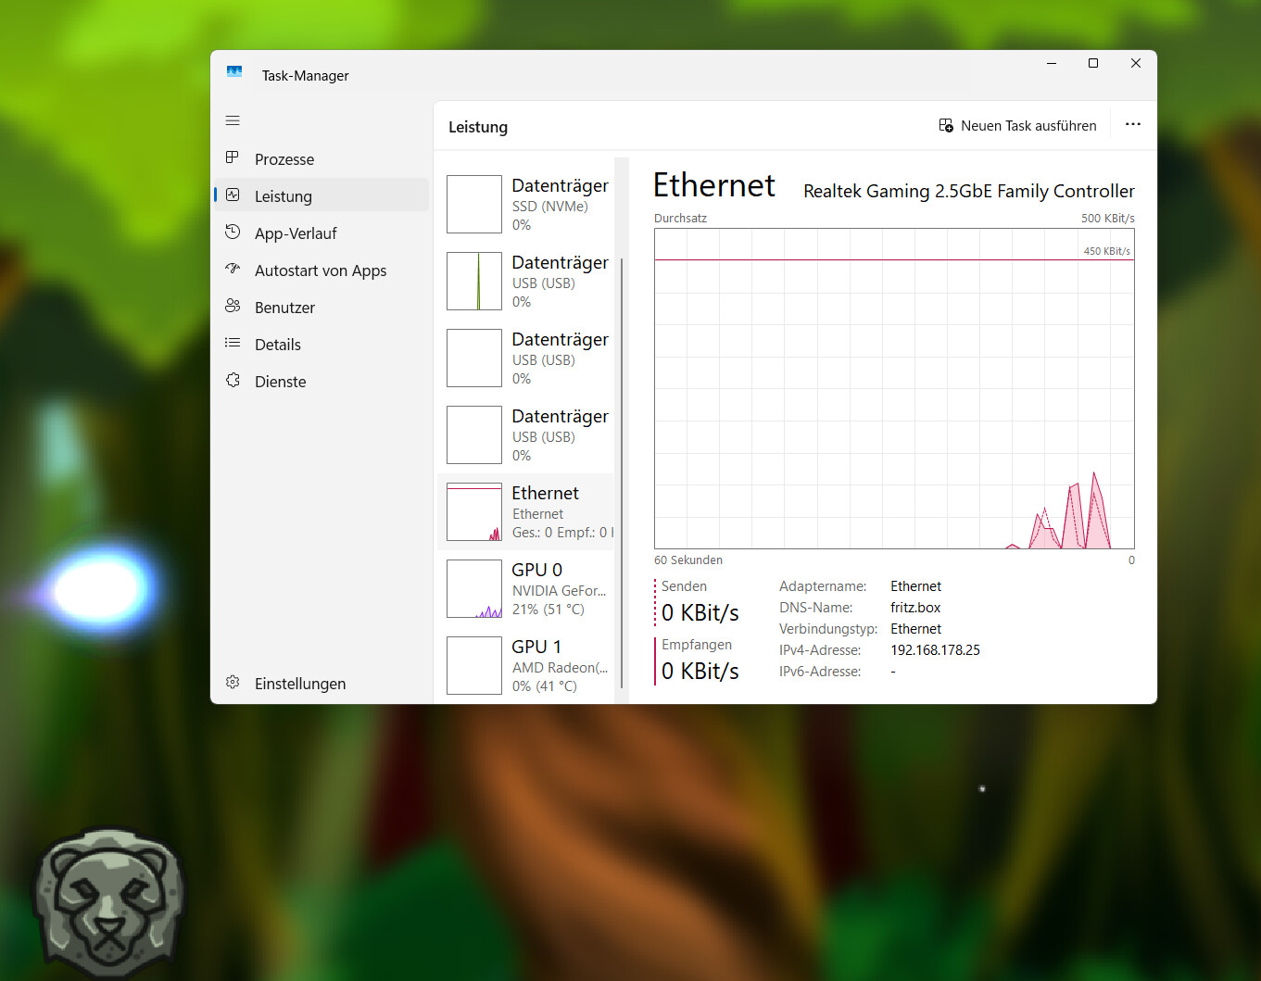Click the IPv6-Adresse label

coord(820,672)
